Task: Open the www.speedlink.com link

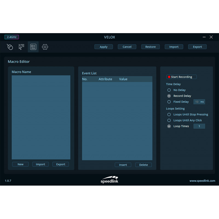Action: (202, 181)
